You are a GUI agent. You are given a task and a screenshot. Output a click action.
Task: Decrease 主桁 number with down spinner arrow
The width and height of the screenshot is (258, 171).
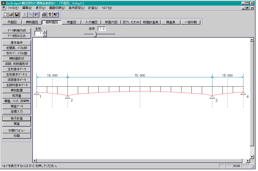[45, 35]
